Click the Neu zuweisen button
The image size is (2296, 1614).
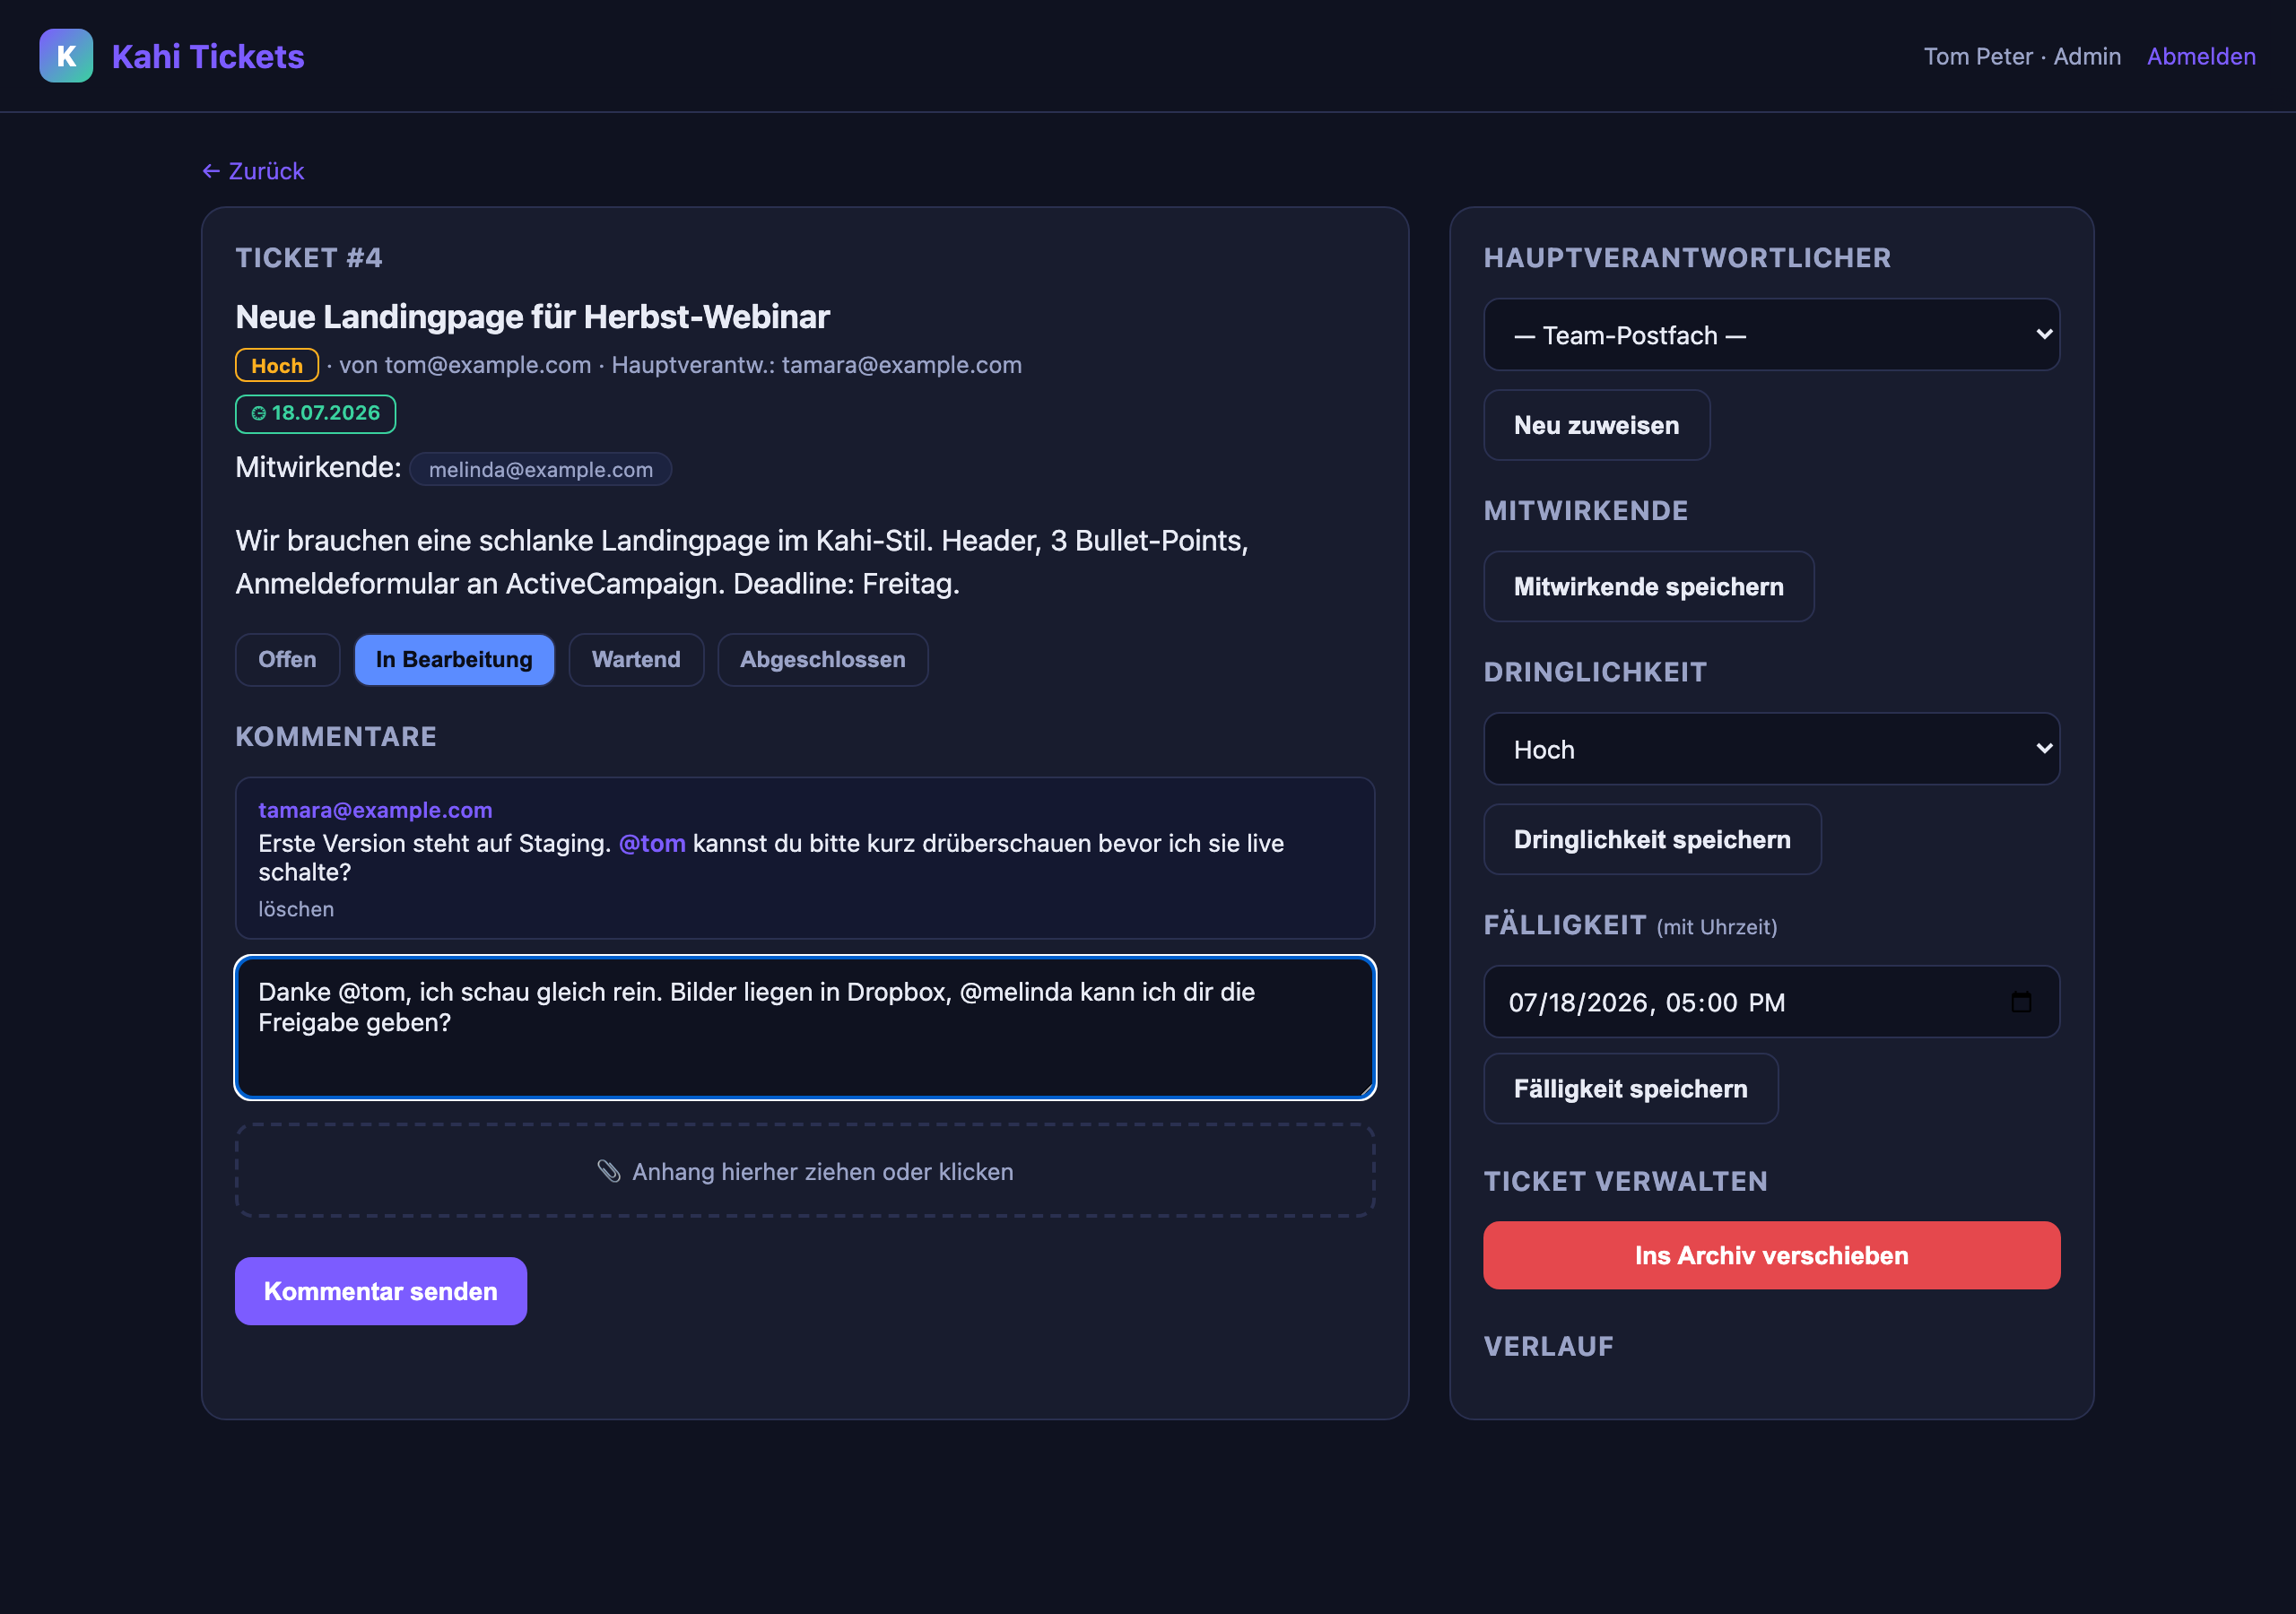pos(1596,425)
